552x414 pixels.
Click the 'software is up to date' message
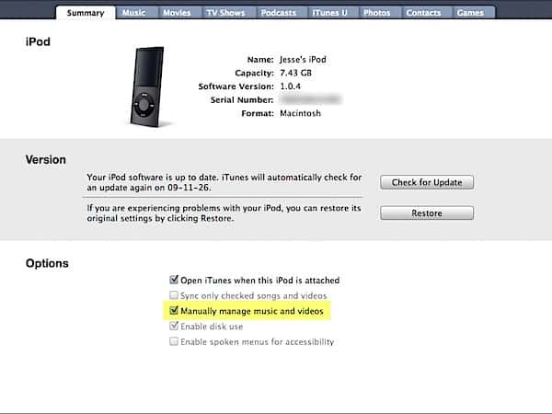click(224, 182)
